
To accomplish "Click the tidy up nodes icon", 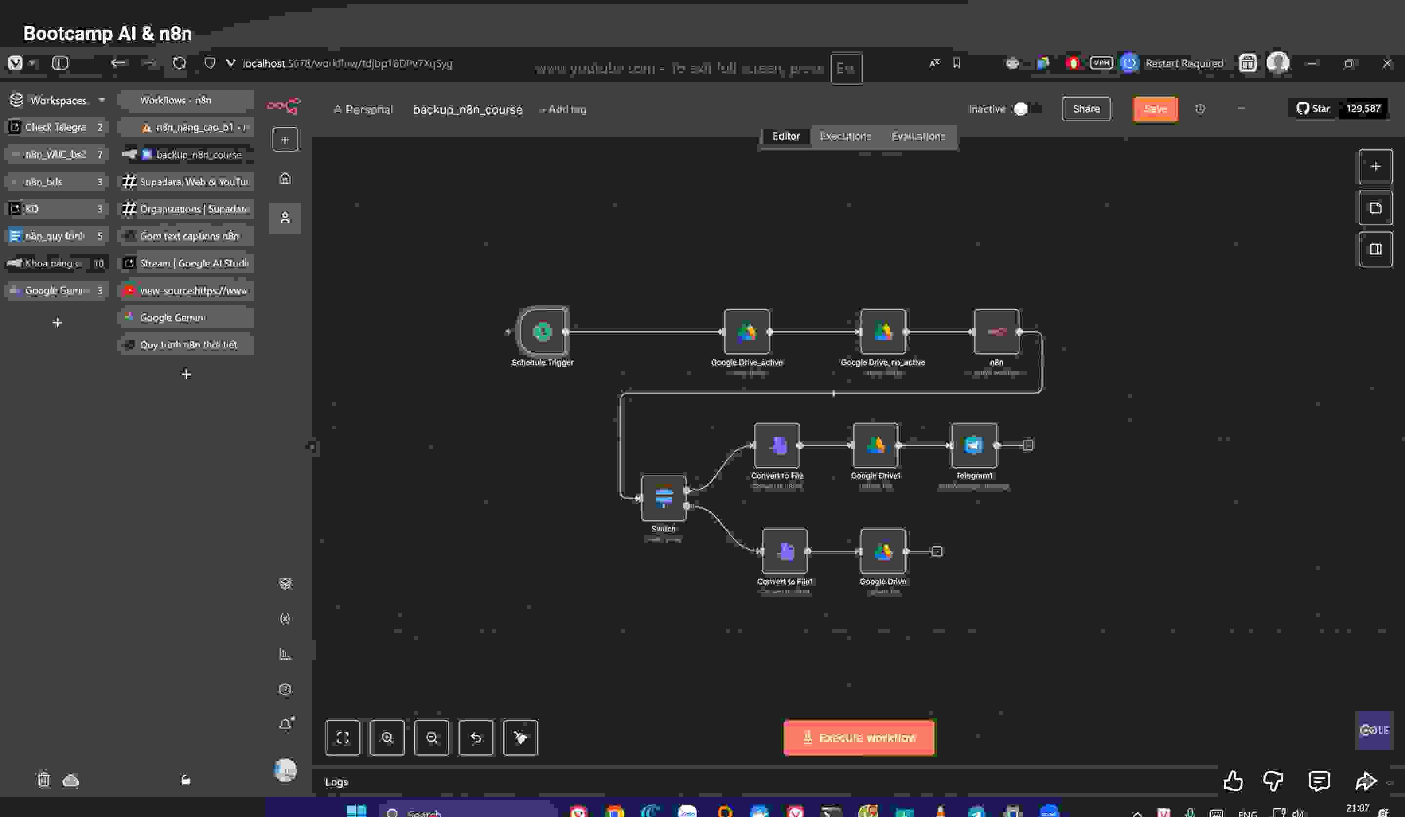I will coord(520,737).
